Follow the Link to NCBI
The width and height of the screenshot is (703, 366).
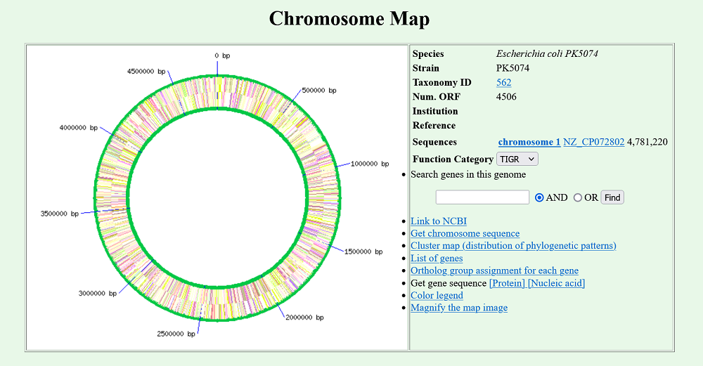click(x=439, y=221)
